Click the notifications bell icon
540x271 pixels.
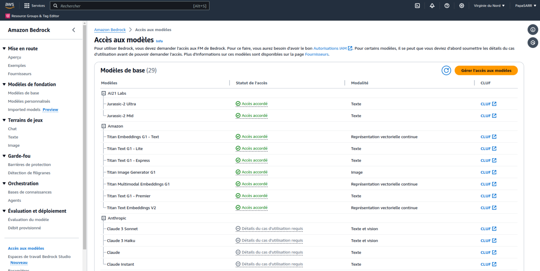(x=432, y=6)
